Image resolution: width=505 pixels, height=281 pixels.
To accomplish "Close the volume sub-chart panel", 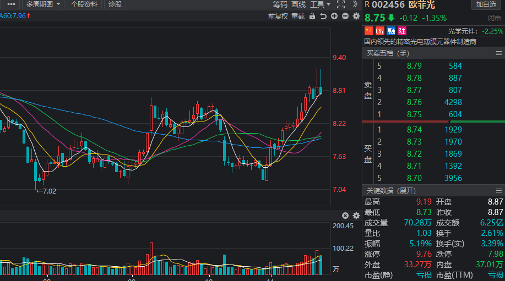I will point(345,216).
